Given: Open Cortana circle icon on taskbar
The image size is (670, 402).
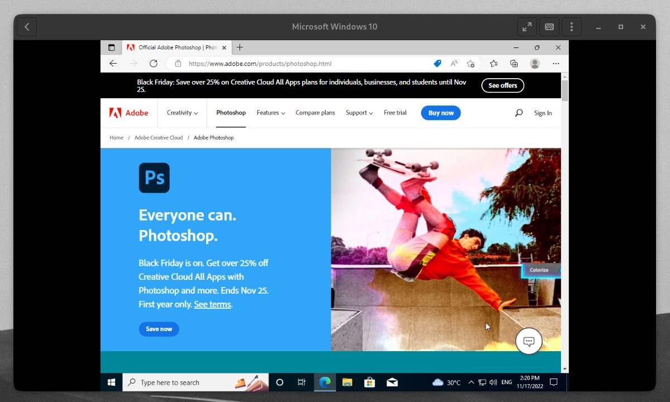Looking at the screenshot, I should (x=280, y=382).
